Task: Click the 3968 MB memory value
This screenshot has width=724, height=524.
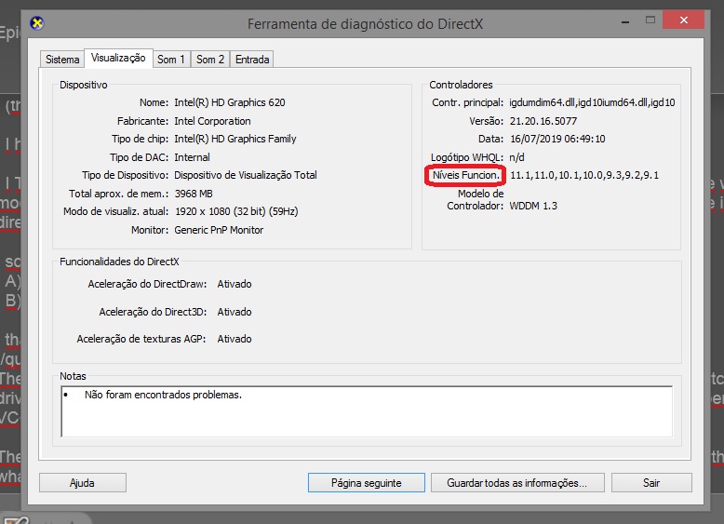Action: pyautogui.click(x=194, y=194)
